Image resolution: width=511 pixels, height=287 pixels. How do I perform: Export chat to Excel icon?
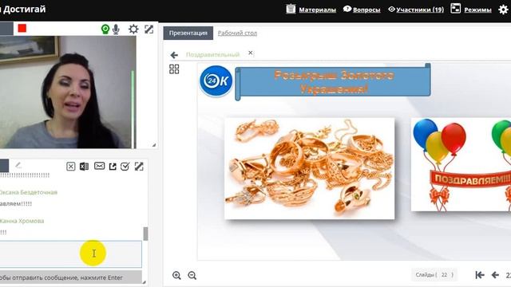pyautogui.click(x=84, y=167)
